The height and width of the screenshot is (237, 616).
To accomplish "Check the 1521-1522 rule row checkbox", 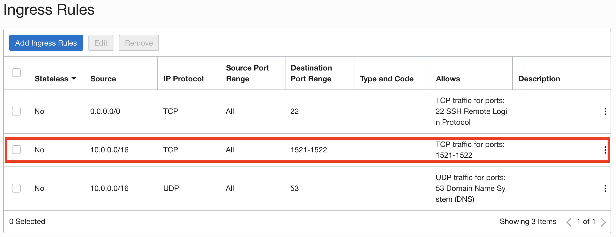I will click(x=16, y=150).
